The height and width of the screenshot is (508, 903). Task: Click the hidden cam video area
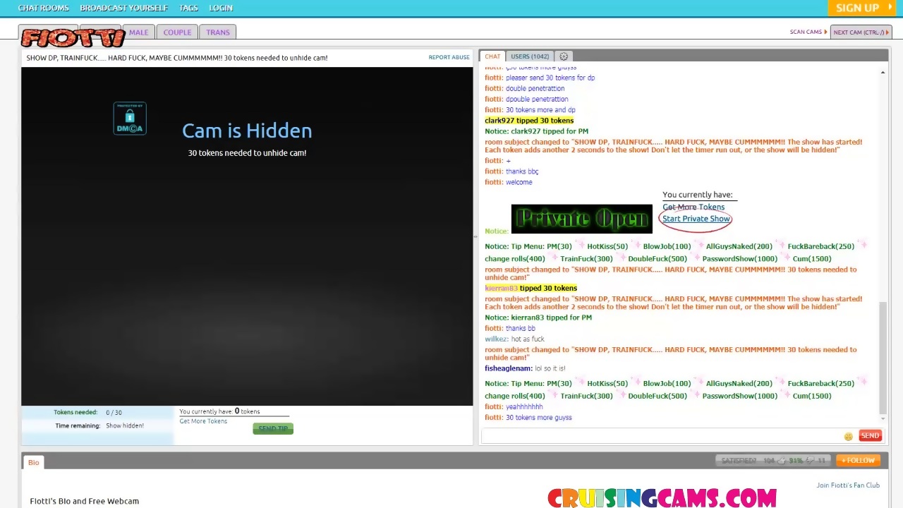coord(247,236)
